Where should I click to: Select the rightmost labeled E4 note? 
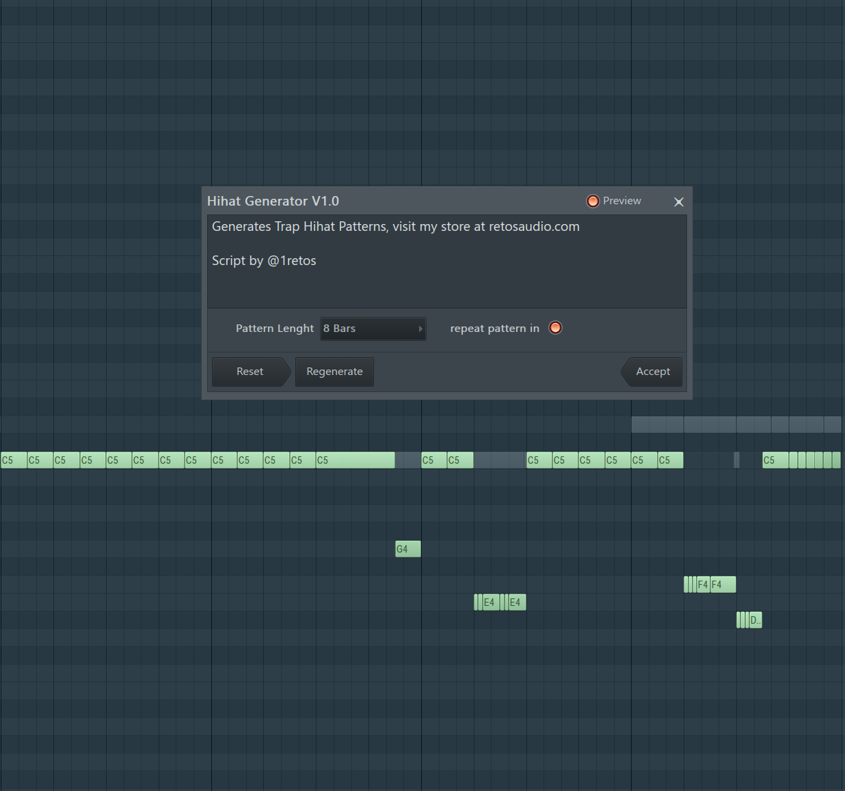(517, 602)
